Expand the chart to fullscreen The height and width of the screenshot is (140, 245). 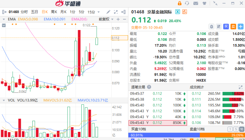[116, 12]
